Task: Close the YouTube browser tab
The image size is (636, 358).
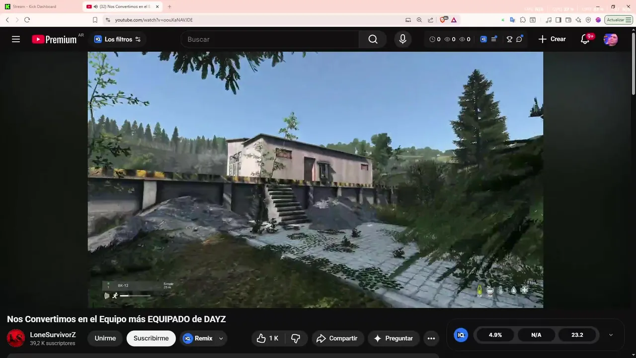Action: pyautogui.click(x=158, y=6)
